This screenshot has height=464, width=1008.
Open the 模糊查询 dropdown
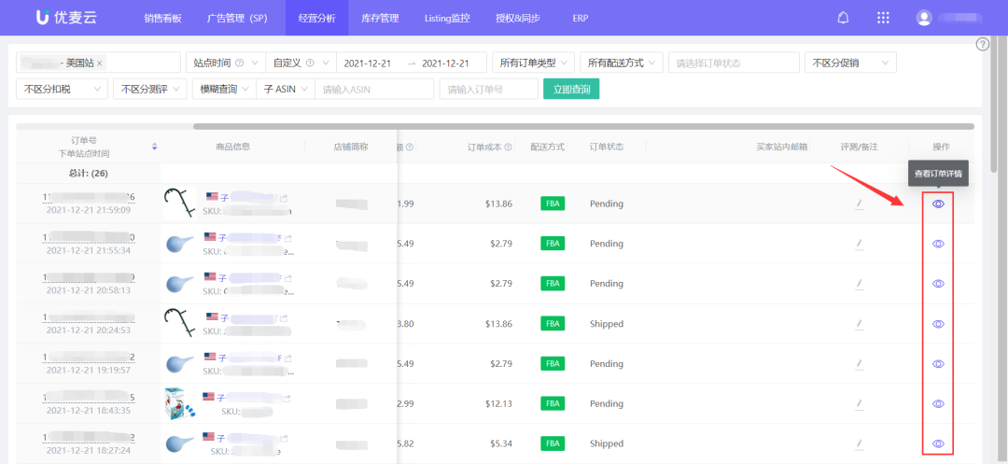tap(224, 89)
